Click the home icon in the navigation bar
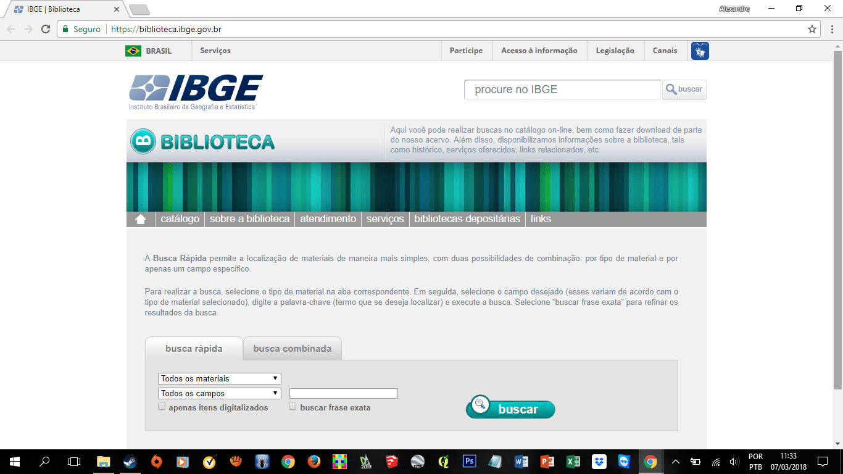This screenshot has height=474, width=843. (x=141, y=218)
